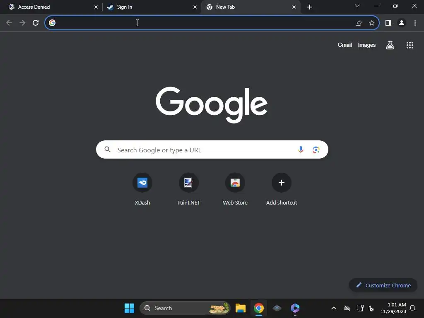424x318 pixels.
Task: Open the notifications bell
Action: pyautogui.click(x=412, y=308)
